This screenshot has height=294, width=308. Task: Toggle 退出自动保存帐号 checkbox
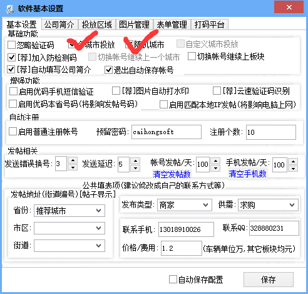(x=108, y=70)
